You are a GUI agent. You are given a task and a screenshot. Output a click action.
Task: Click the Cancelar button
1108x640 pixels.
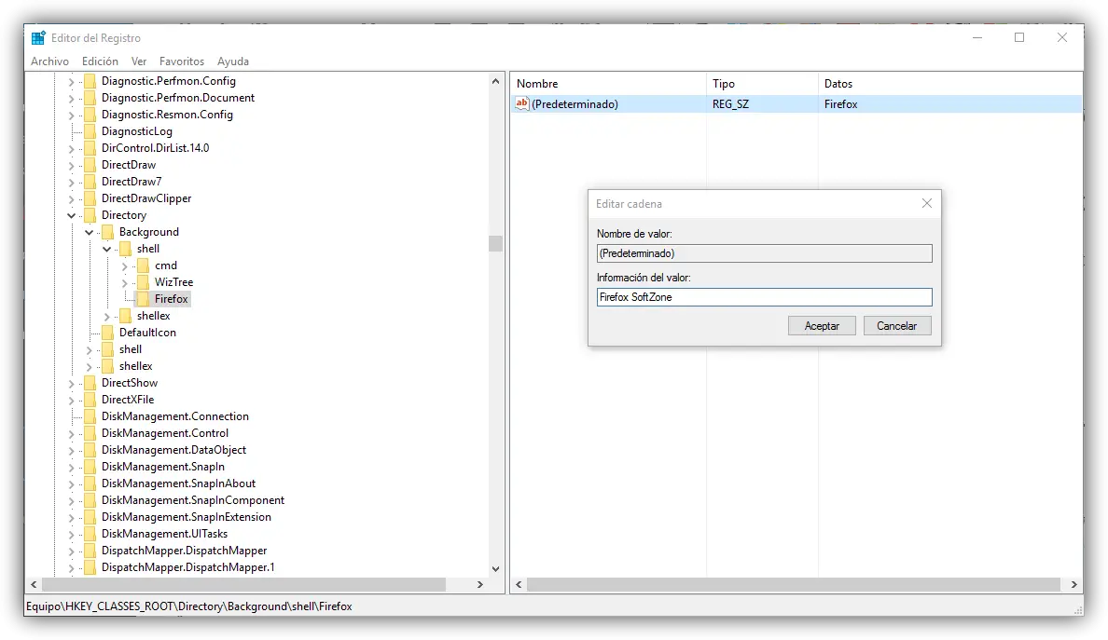(896, 326)
